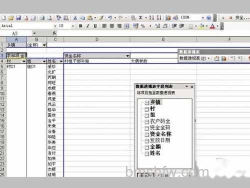This screenshot has width=250, height=188.
Task: Click the 乡镇 label in cell A1
Action: pos(11,45)
